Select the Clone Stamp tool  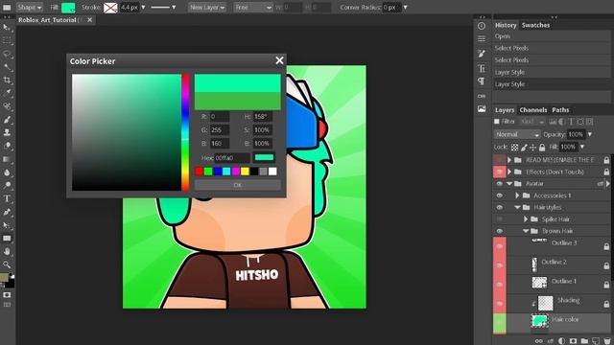7,133
